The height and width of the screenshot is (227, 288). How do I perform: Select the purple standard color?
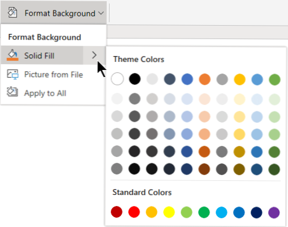tap(274, 212)
